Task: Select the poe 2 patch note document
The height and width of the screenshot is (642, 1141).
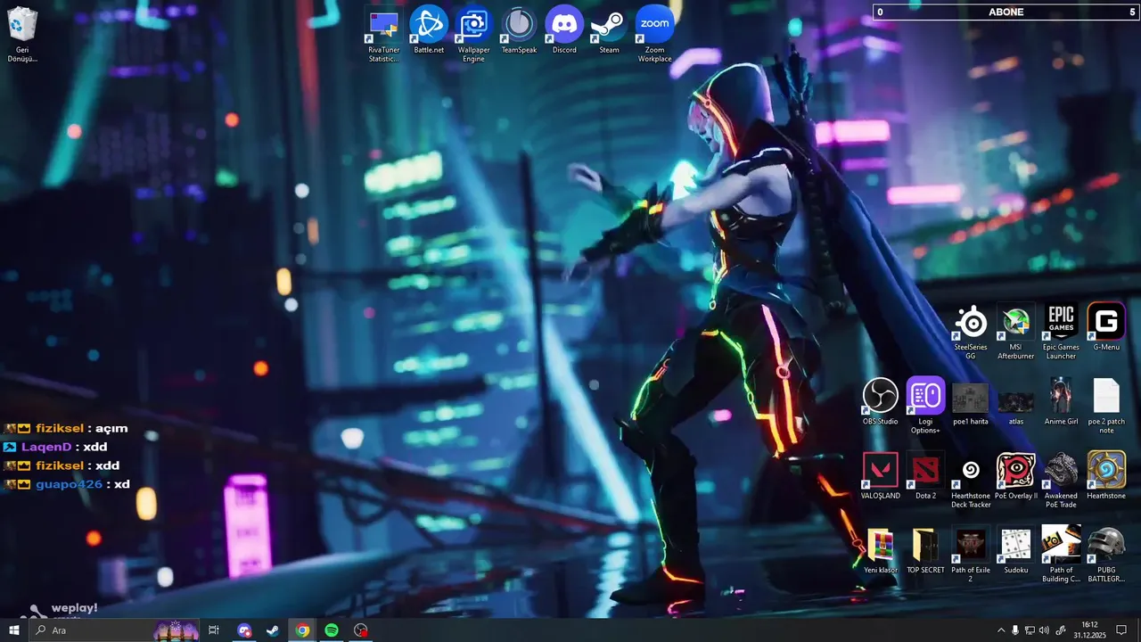Action: click(1106, 406)
